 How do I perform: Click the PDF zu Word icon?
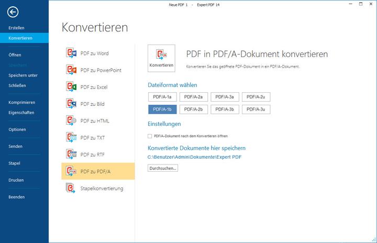(71, 53)
